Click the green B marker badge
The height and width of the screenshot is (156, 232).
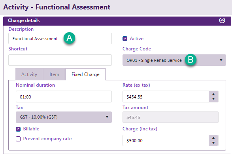[x=191, y=60]
